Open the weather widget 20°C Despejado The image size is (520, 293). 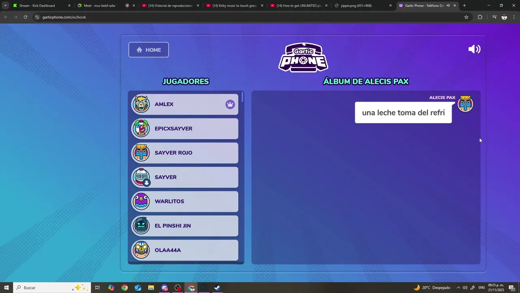432,288
